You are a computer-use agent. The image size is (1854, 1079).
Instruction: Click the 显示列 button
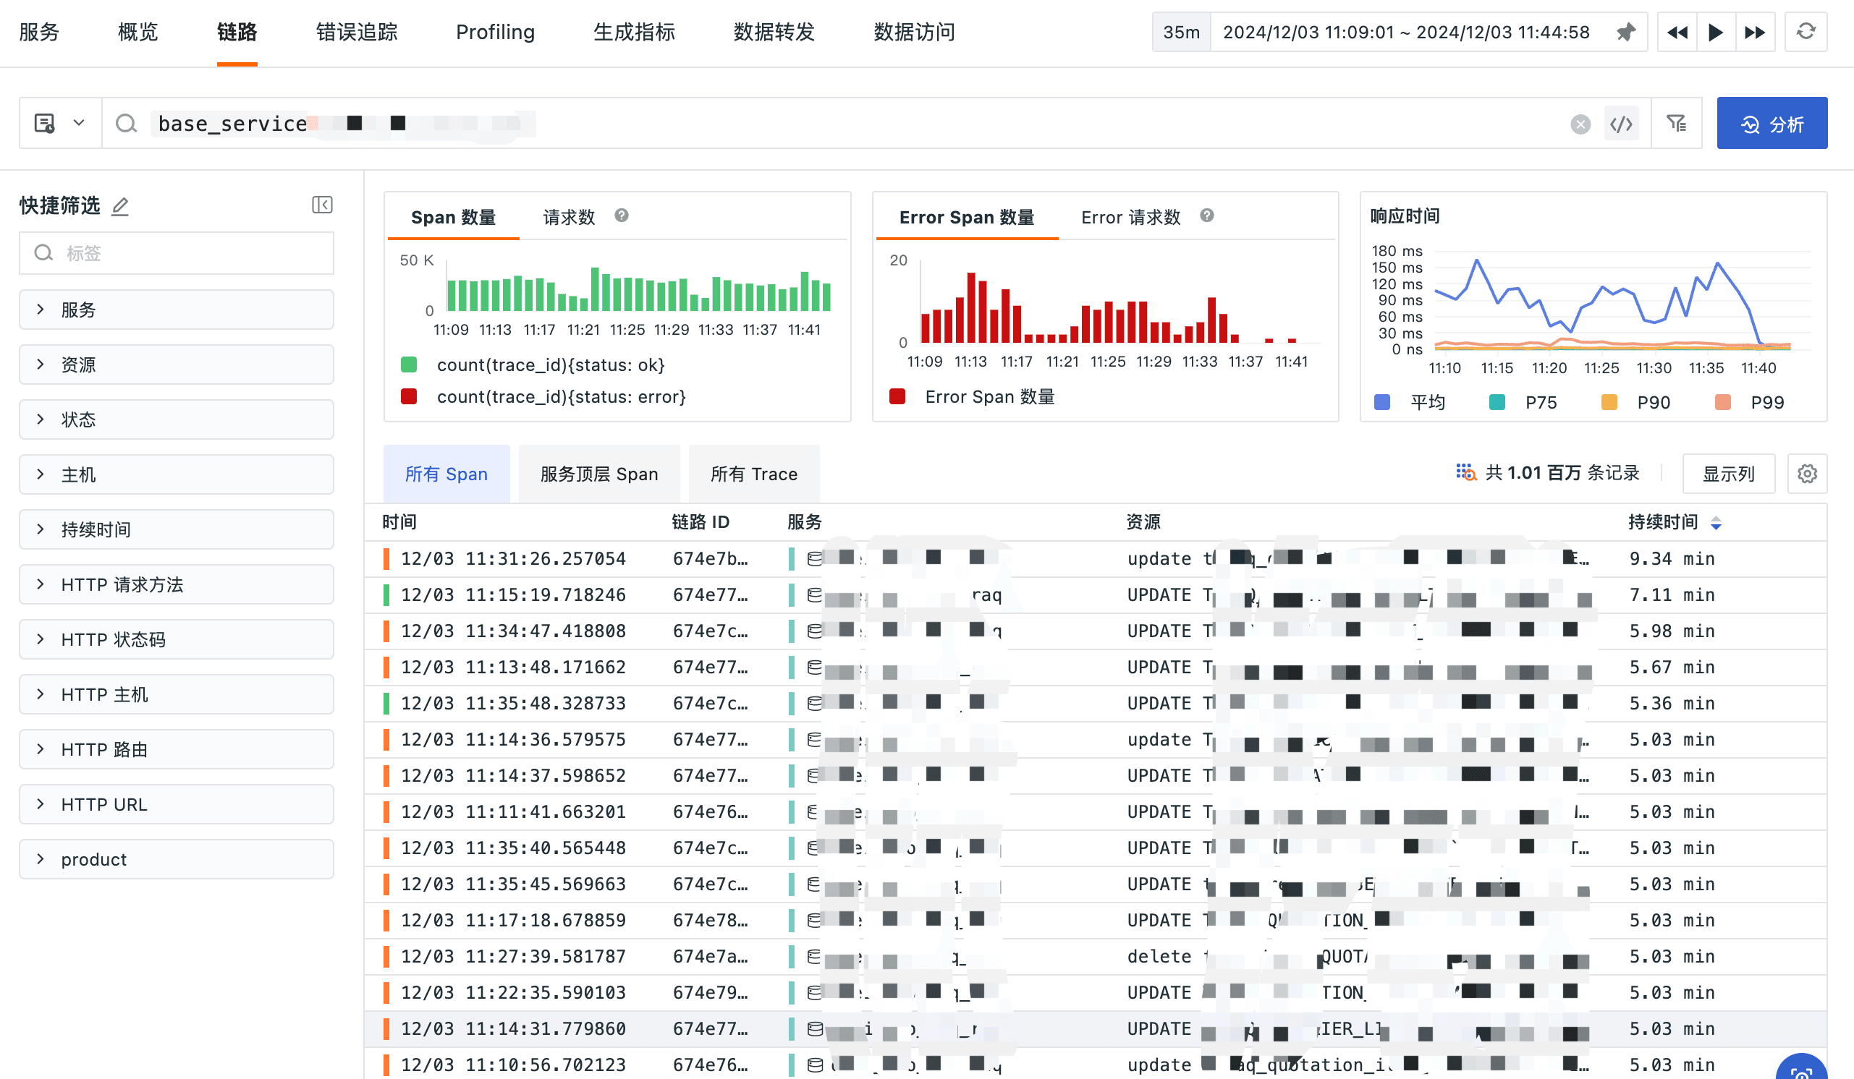[1727, 474]
